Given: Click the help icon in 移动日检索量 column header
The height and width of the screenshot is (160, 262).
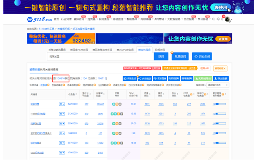Looking at the screenshot, I should click(x=205, y=95).
